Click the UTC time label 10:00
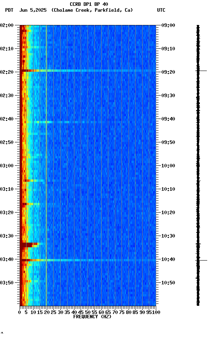The image size is (215, 337). (x=168, y=166)
